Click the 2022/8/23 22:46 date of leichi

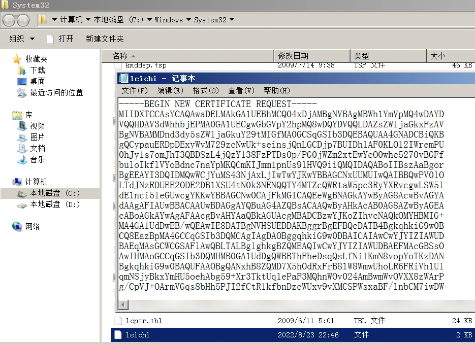point(308,335)
